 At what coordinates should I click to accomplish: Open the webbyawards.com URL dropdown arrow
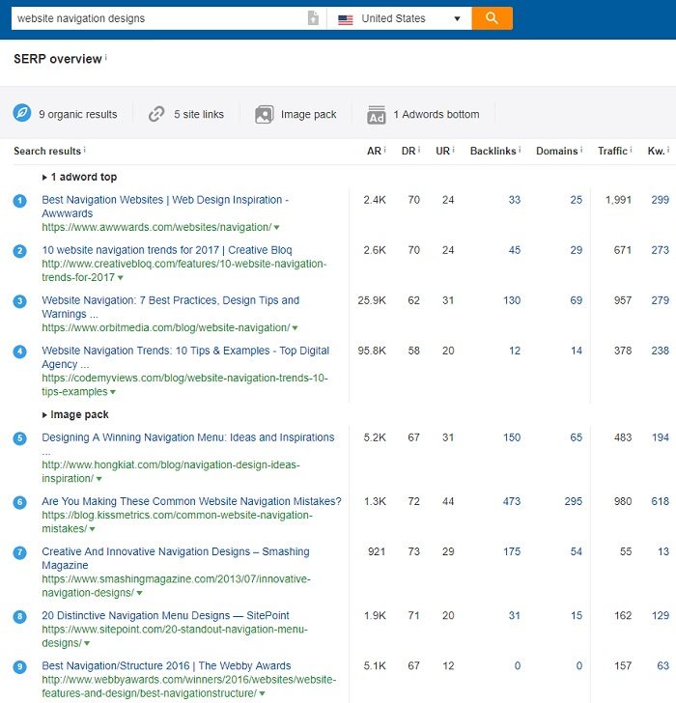pyautogui.click(x=263, y=694)
